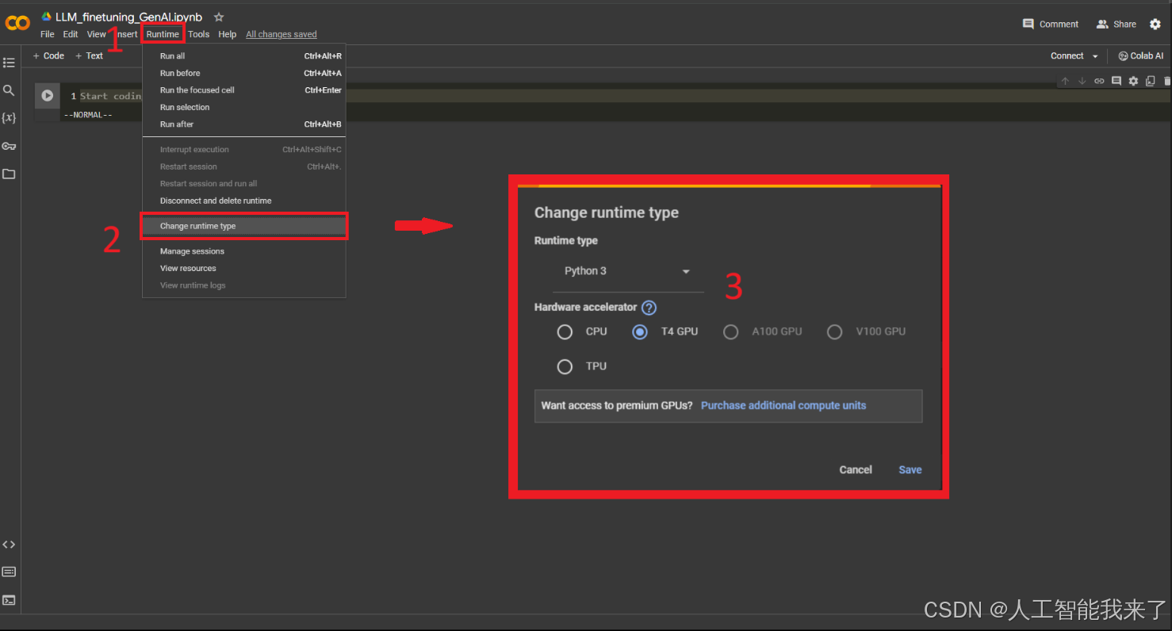Click the Connect button

pyautogui.click(x=1067, y=56)
